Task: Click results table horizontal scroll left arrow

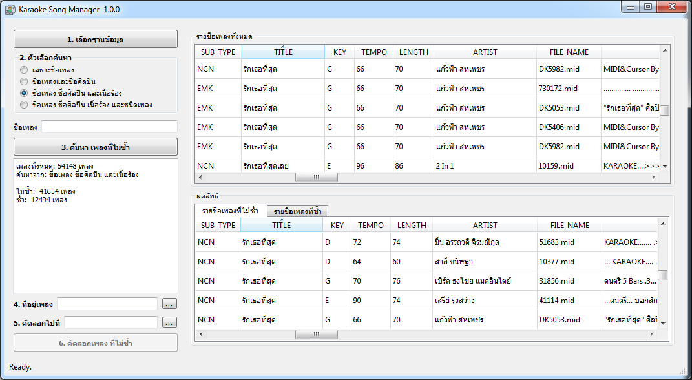Action: pyautogui.click(x=201, y=335)
